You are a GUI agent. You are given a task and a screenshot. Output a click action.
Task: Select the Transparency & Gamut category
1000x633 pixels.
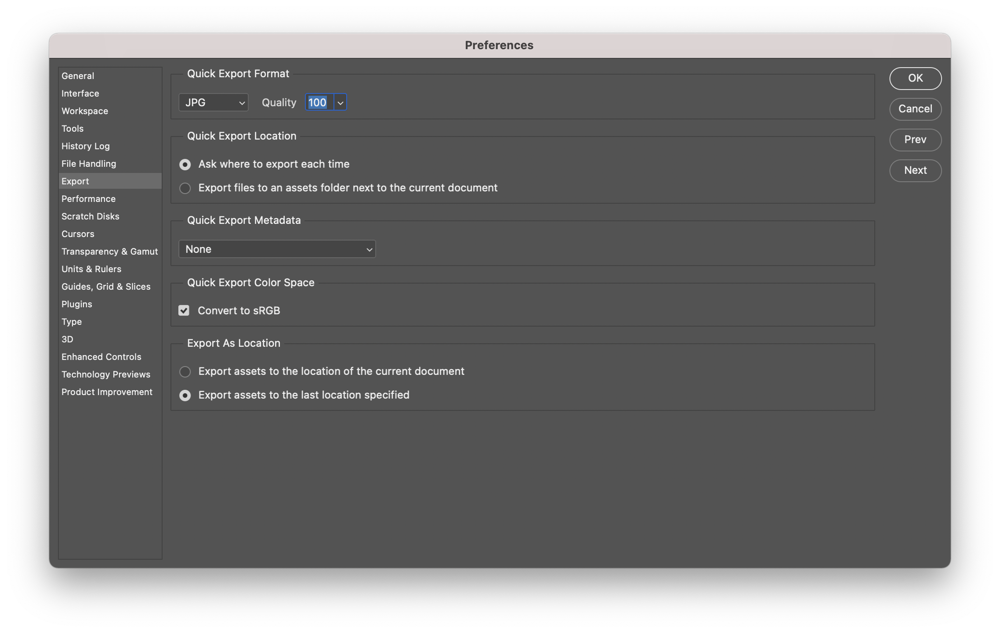click(x=109, y=252)
